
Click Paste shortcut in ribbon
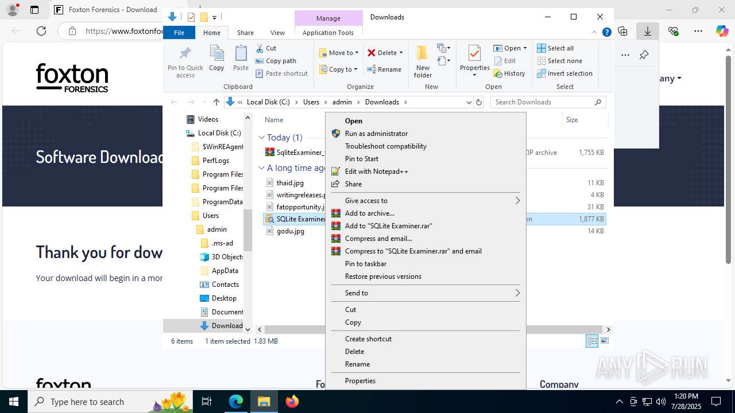[x=281, y=73]
